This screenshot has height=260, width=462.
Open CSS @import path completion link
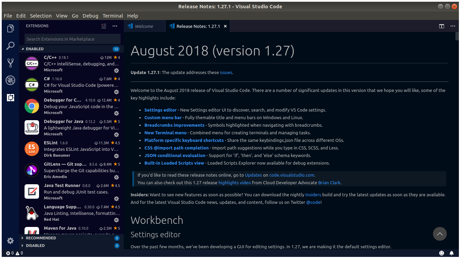coord(177,148)
